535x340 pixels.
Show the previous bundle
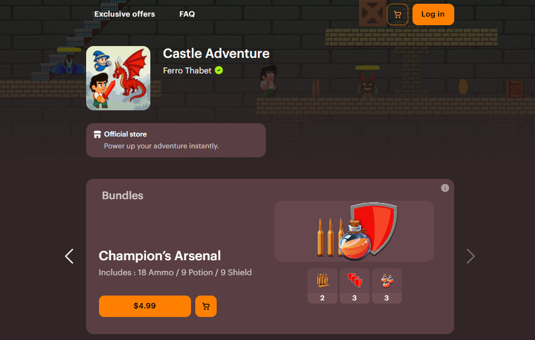[x=69, y=256]
